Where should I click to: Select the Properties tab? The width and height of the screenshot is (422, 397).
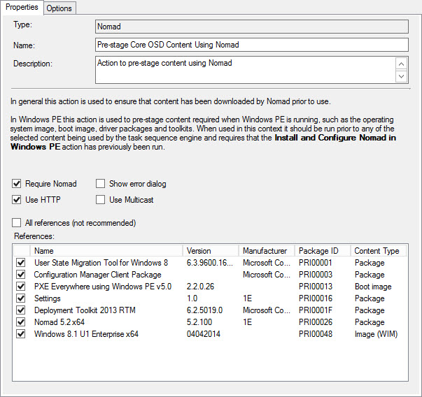pyautogui.click(x=22, y=7)
